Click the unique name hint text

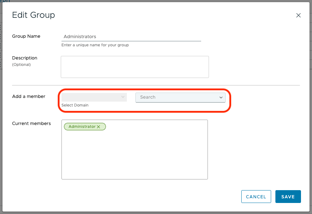(x=95, y=45)
